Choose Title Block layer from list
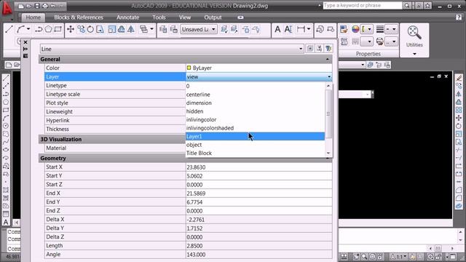The width and height of the screenshot is (466, 262). point(256,153)
